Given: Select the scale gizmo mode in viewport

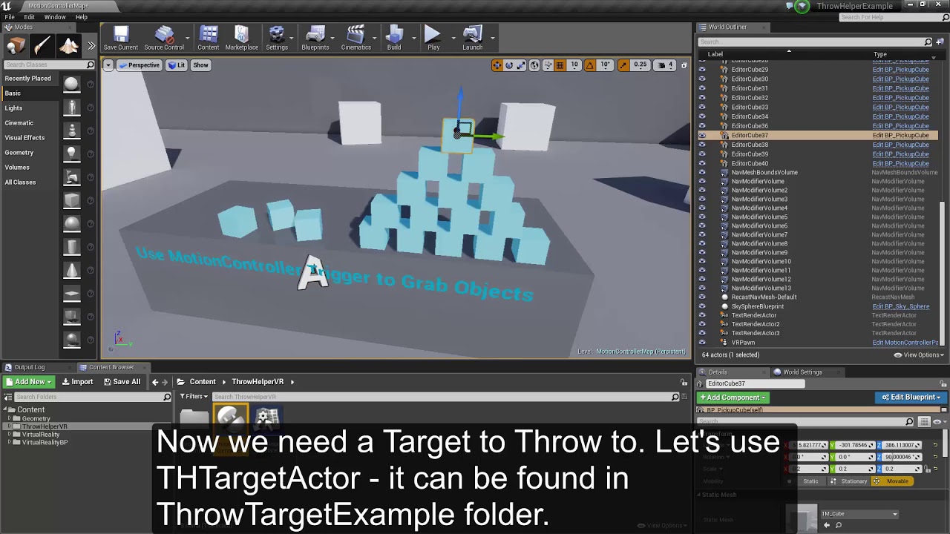Looking at the screenshot, I should 521,65.
